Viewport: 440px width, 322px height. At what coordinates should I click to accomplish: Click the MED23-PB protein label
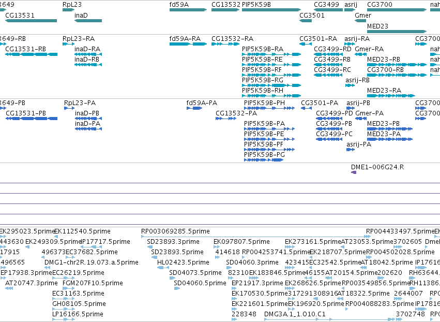tap(383, 124)
